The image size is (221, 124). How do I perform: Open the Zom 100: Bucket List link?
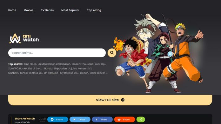click(x=25, y=69)
